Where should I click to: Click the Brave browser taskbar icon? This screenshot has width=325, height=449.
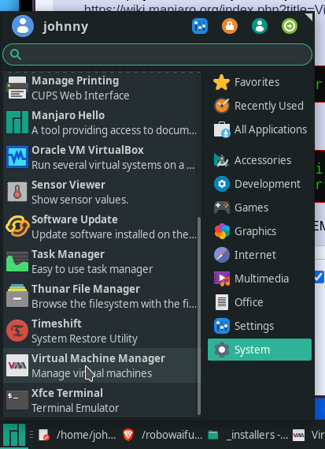point(128,435)
